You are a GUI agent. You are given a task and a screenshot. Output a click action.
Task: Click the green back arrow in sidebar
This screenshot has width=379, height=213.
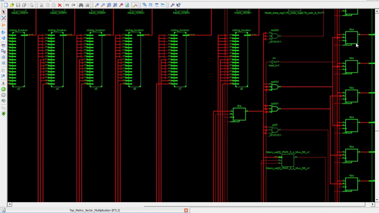[x=4, y=89]
